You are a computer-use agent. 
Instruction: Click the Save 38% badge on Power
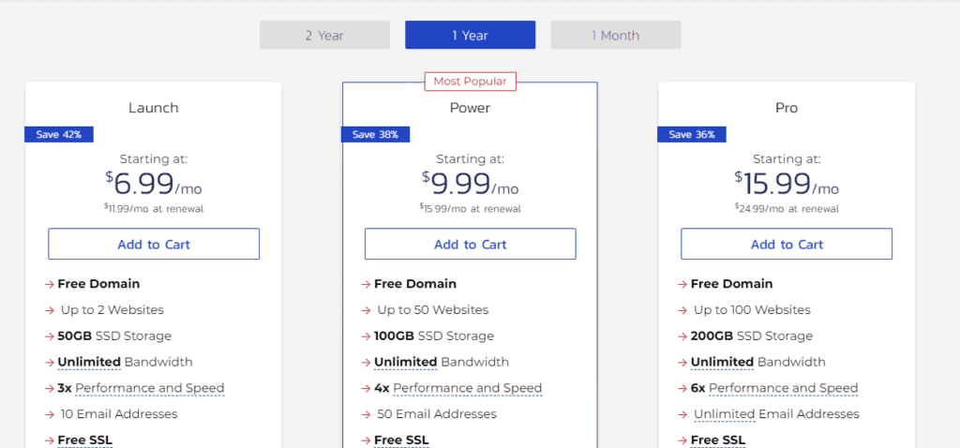coord(375,134)
